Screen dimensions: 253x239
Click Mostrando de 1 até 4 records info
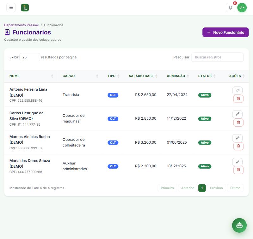click(x=37, y=188)
